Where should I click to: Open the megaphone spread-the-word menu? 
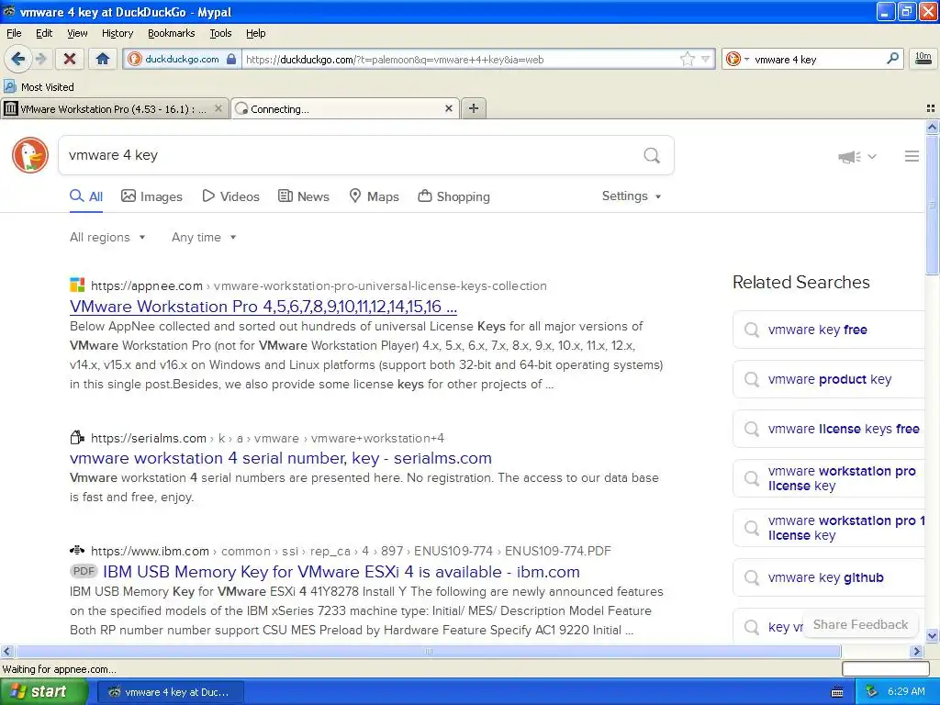point(856,156)
